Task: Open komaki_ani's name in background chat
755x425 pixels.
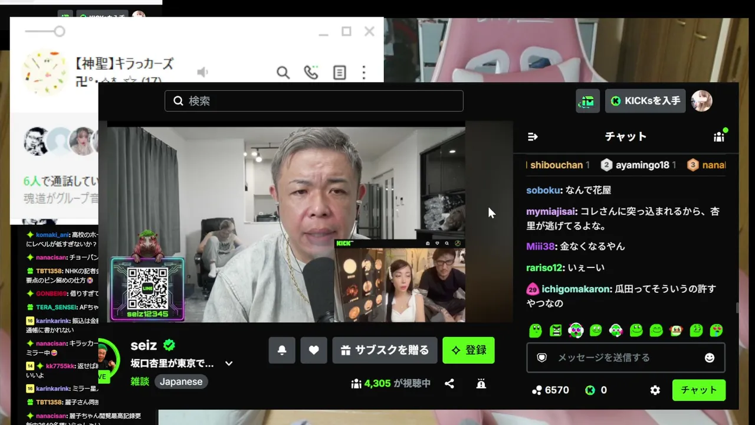Action: [52, 235]
